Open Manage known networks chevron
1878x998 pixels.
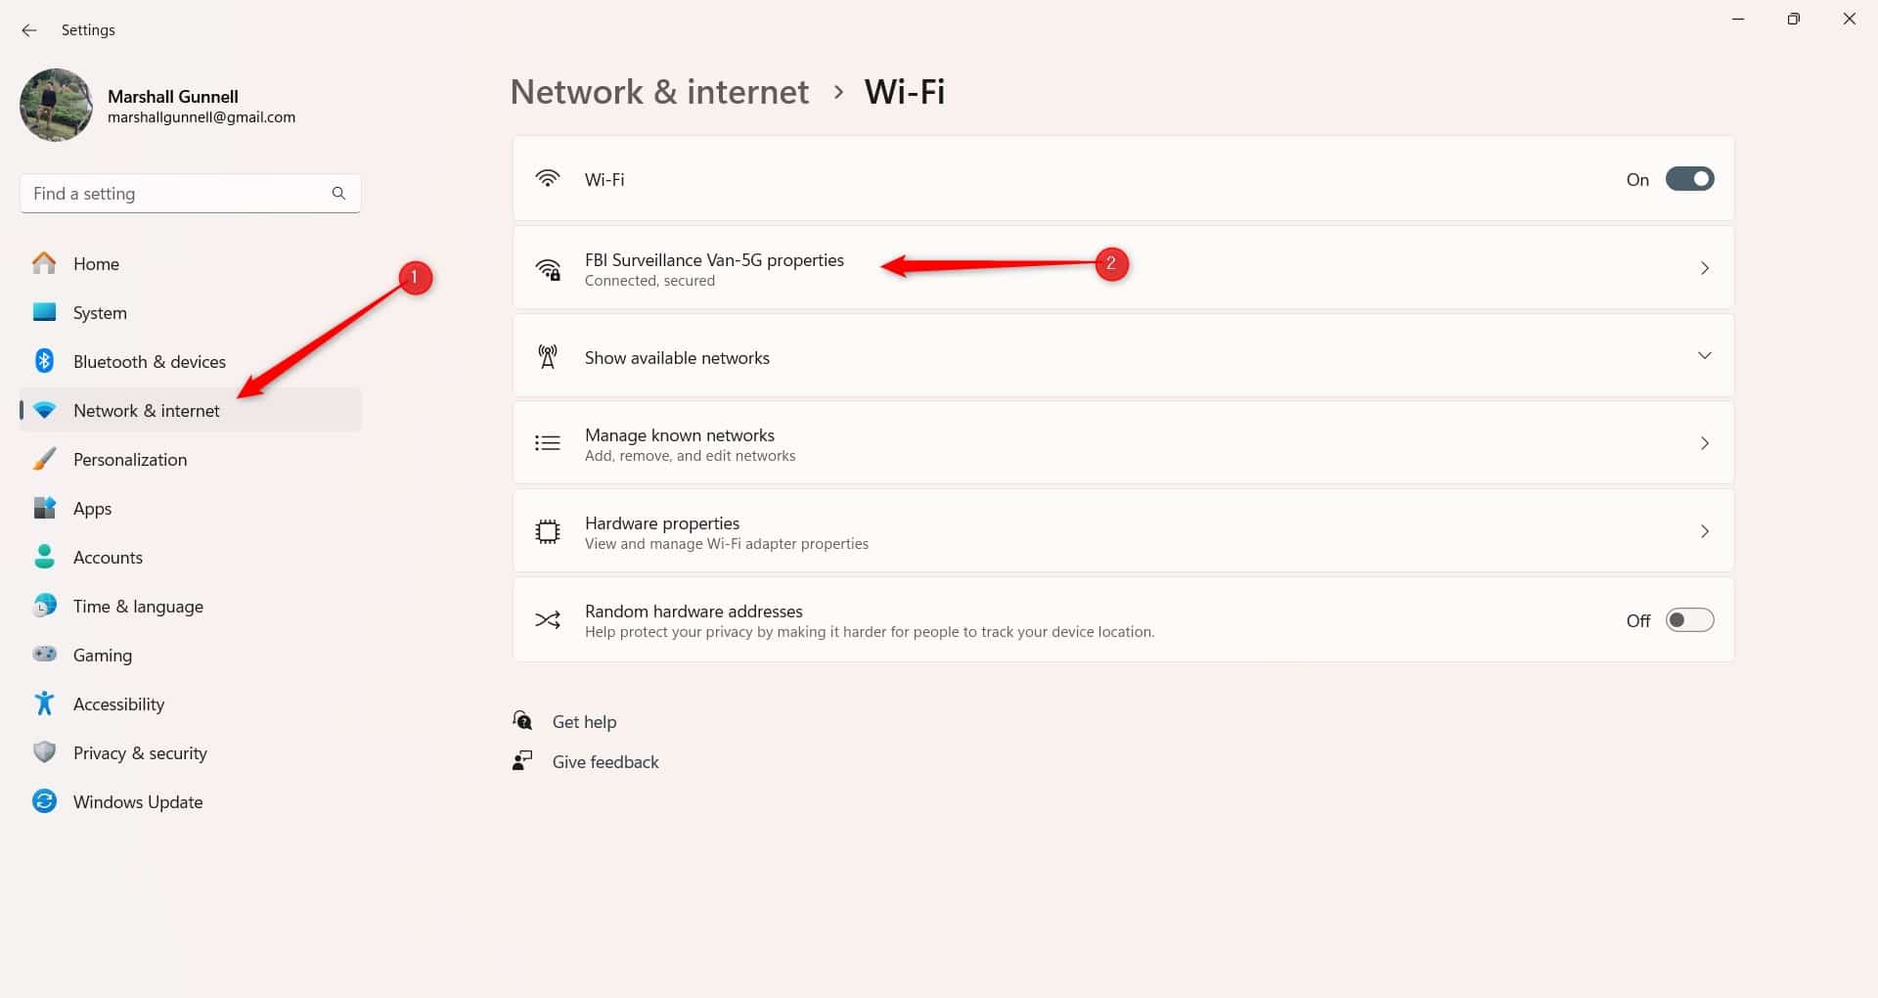click(x=1704, y=443)
